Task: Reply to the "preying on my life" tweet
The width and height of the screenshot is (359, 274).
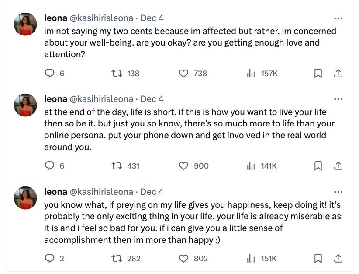Action: tap(50, 259)
